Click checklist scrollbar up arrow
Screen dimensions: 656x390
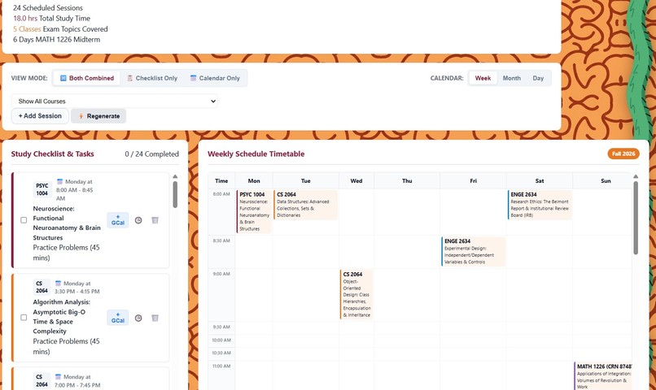pos(175,176)
